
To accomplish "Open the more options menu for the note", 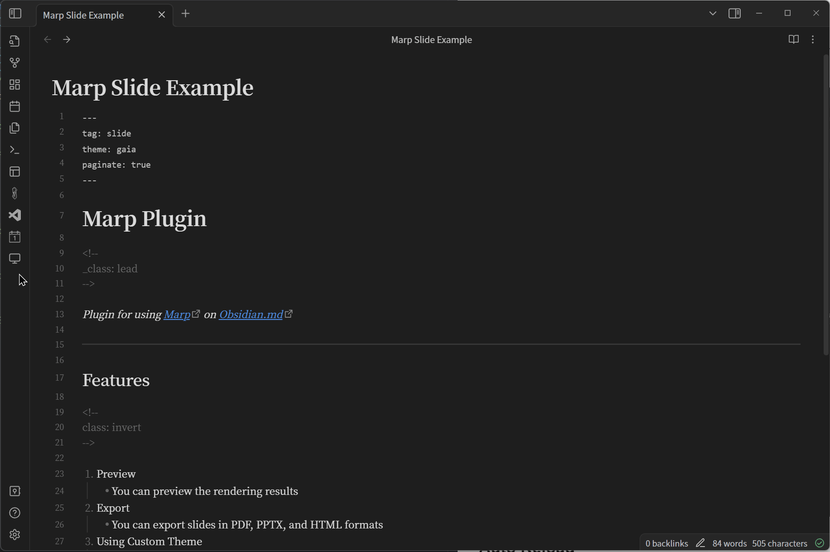I will 813,39.
